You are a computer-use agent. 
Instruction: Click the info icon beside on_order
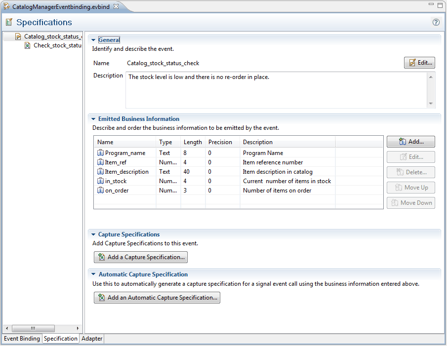click(x=101, y=191)
